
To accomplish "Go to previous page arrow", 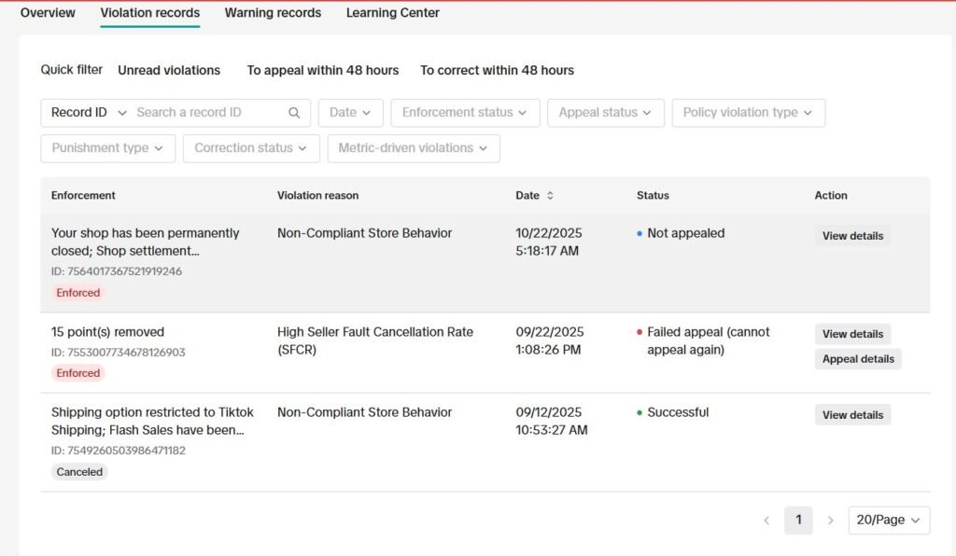I will click(x=766, y=521).
